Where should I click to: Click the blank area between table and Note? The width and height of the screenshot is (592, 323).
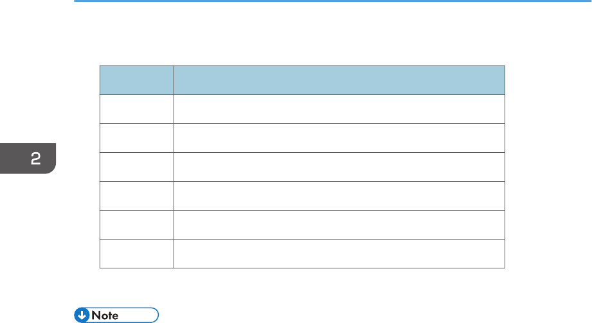[302, 288]
